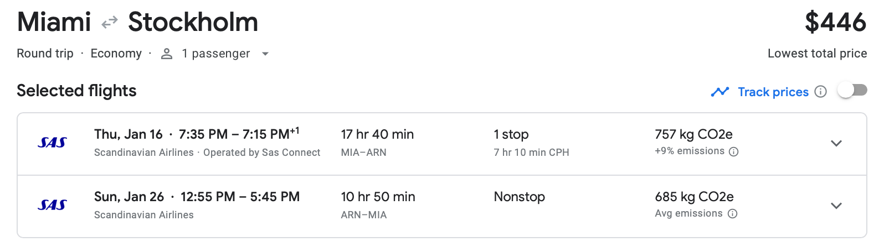Click the passenger person icon
Image resolution: width=884 pixels, height=252 pixels.
167,54
